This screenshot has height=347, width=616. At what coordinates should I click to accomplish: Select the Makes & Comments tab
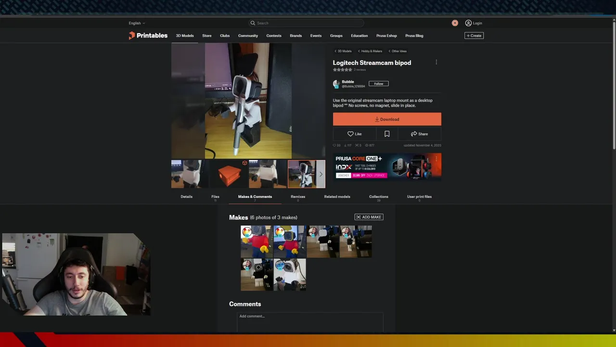[x=255, y=197]
